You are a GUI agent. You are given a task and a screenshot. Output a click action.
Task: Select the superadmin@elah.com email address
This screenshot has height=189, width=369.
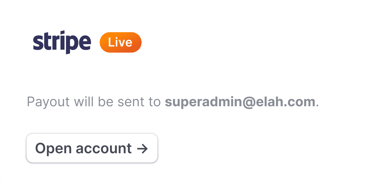point(240,102)
